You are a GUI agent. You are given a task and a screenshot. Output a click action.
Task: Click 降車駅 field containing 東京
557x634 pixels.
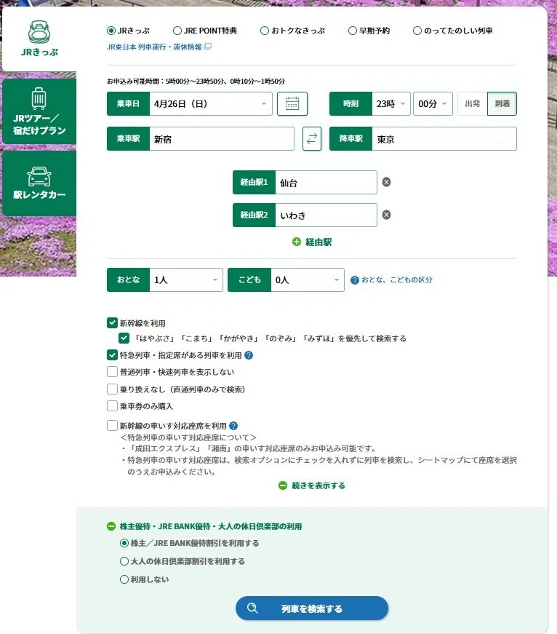click(444, 139)
